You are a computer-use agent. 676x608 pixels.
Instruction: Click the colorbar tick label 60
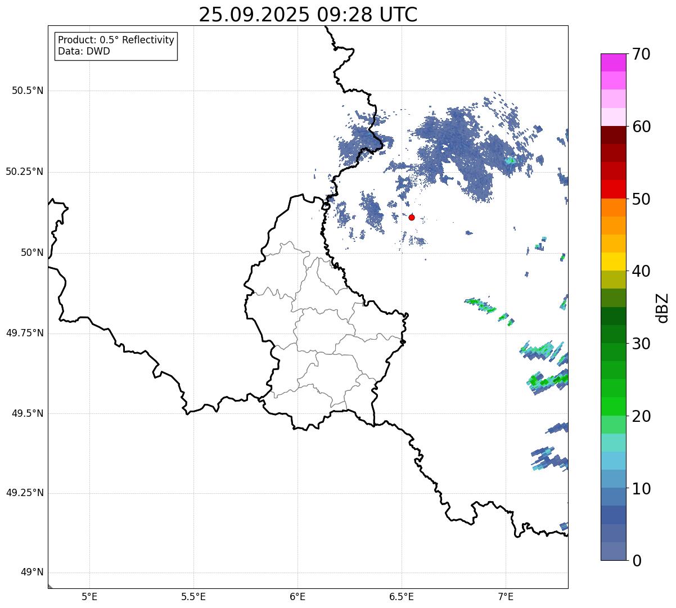tap(641, 127)
